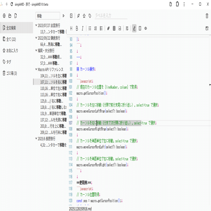211x211 pixels.
Task: Apply italic formatting with I icon
Action: click(x=82, y=28)
